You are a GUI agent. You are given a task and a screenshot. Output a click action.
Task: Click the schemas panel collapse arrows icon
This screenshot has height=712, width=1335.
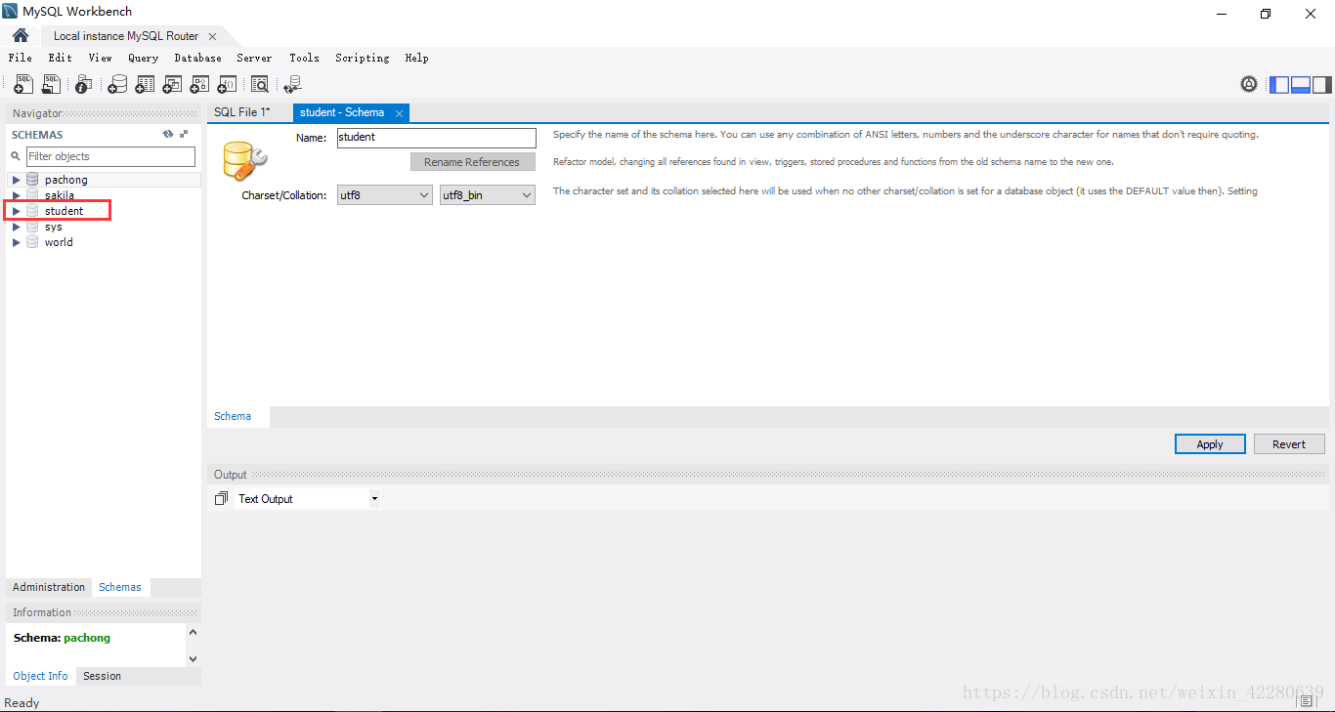184,134
